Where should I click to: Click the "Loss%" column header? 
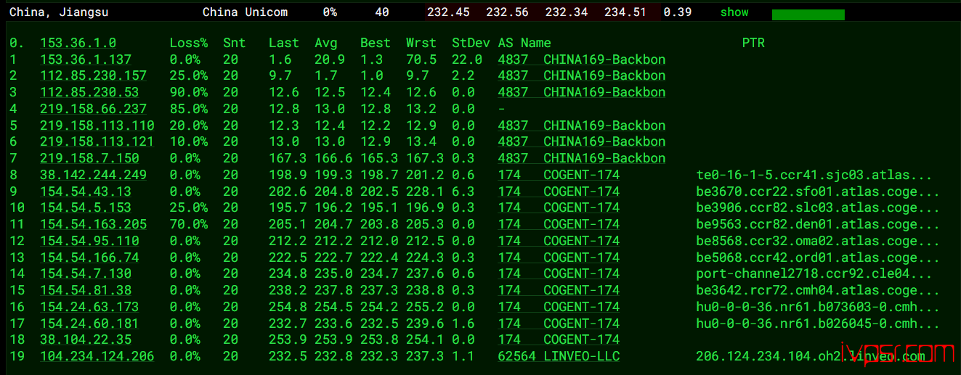click(x=189, y=43)
